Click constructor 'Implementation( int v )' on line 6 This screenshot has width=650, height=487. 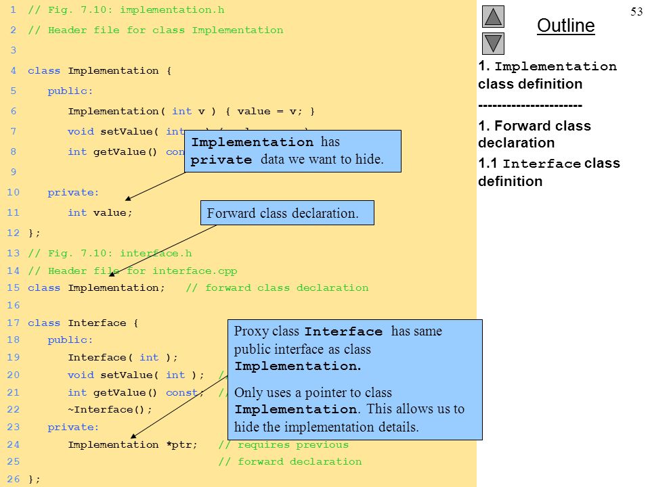click(x=142, y=112)
